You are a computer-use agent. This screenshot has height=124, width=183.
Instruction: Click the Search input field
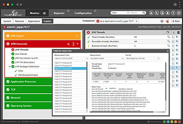[x=136, y=13]
